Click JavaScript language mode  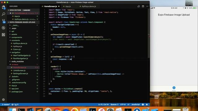point(136,105)
